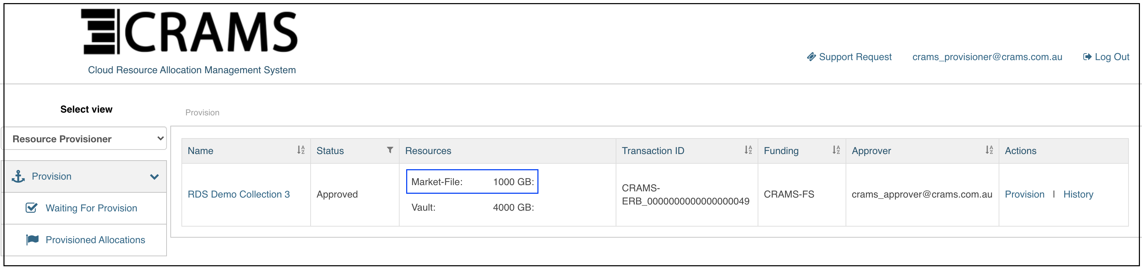The image size is (1142, 268).
Task: Open RDS Demo Collection 3 link
Action: [x=239, y=194]
